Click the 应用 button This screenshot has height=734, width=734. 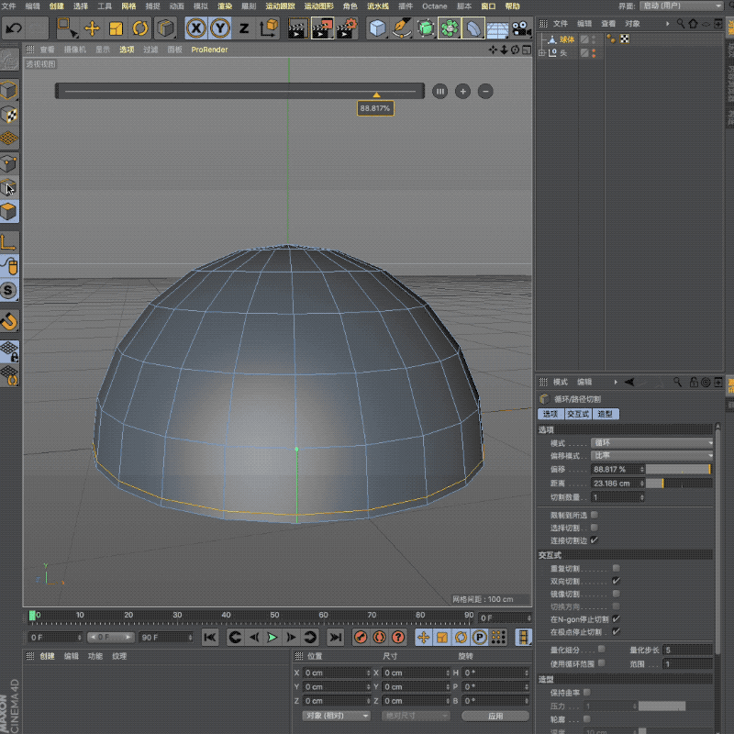click(x=495, y=716)
